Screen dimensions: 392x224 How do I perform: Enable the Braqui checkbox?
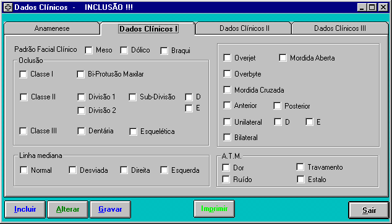coord(164,51)
